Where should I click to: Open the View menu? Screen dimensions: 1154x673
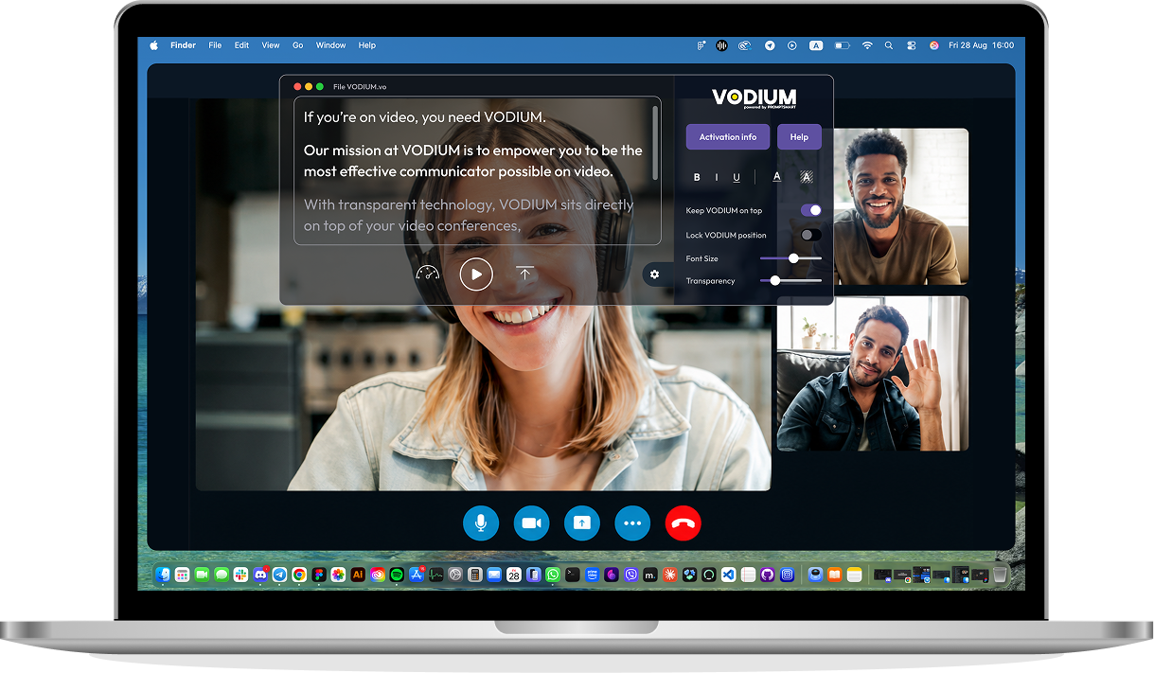point(271,45)
